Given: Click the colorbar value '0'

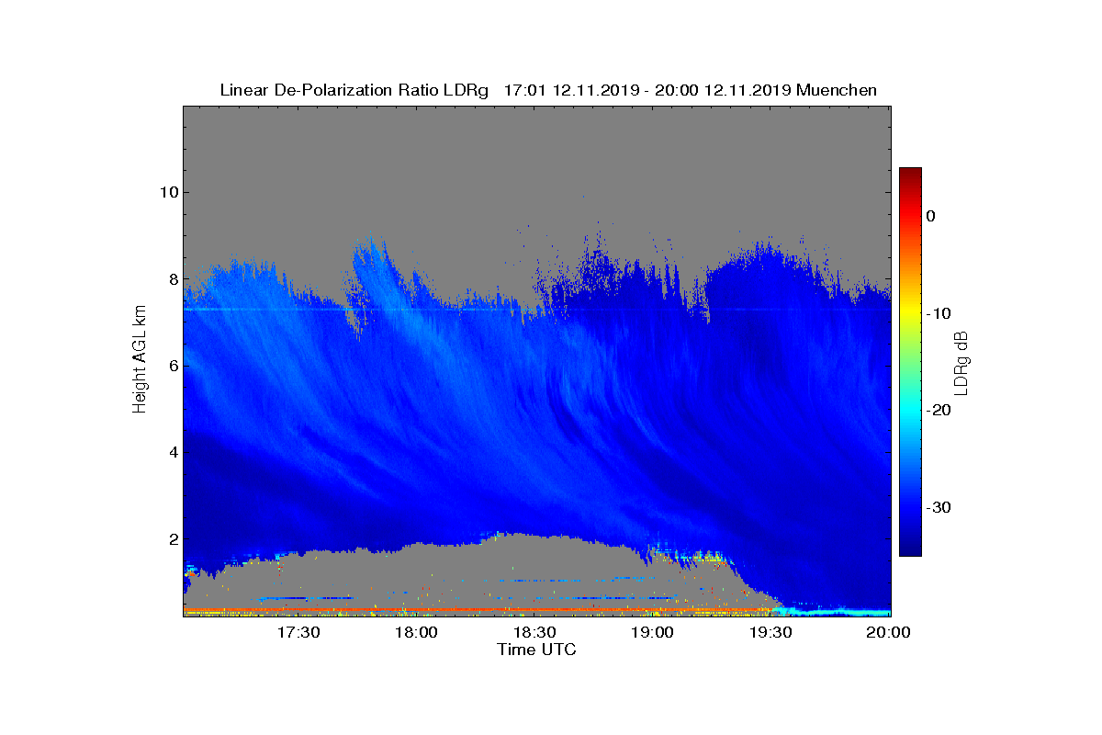Looking at the screenshot, I should tap(931, 216).
